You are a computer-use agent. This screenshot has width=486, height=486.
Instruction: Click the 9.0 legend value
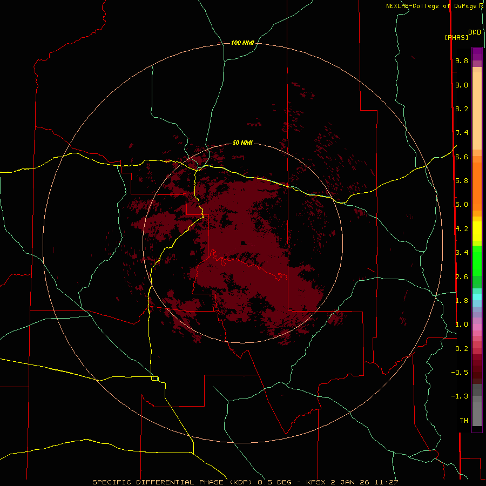point(462,85)
